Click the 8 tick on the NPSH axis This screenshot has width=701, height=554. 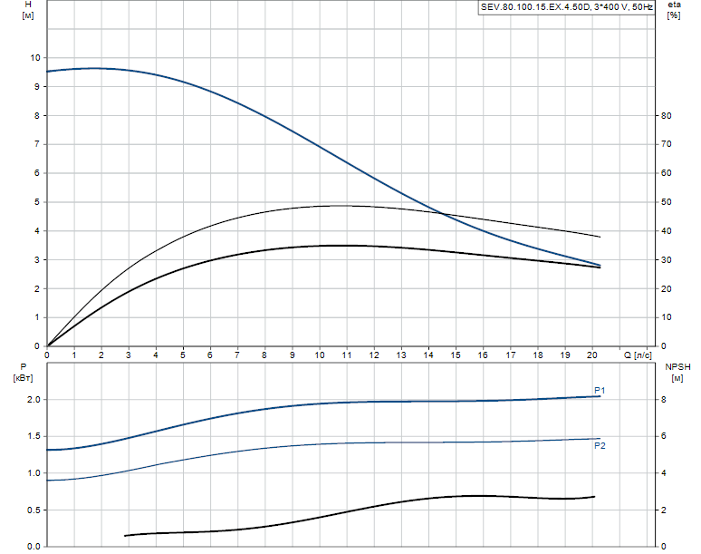(663, 400)
